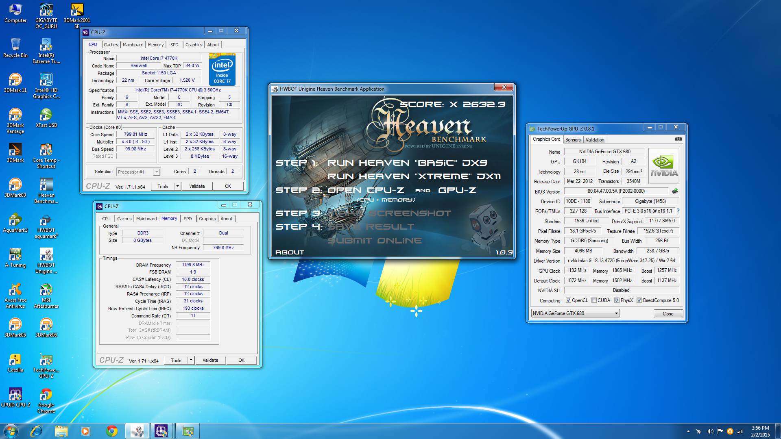
Task: Click Run Heaven Basic DX9 link
Action: click(x=407, y=163)
